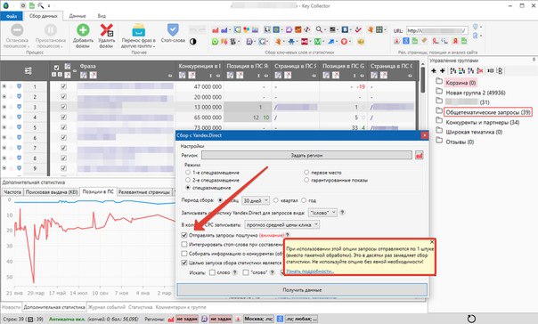Expand the marker at the start of row 5
538x324 pixels.
click(x=4, y=127)
